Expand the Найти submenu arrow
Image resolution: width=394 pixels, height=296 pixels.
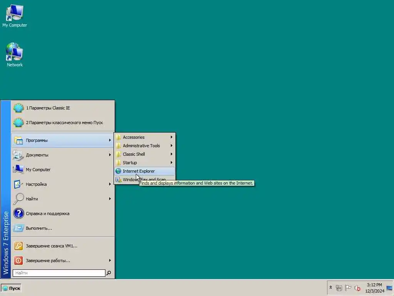pyautogui.click(x=110, y=199)
